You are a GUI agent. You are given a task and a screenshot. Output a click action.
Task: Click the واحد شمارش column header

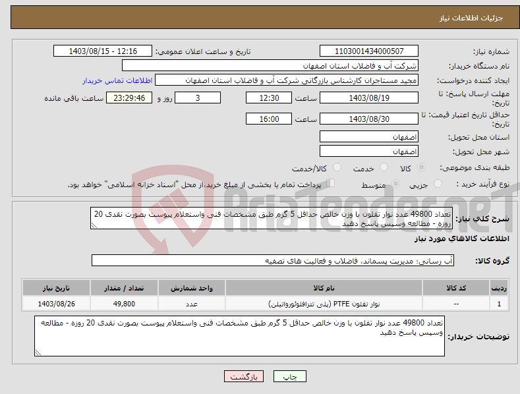[x=191, y=288]
